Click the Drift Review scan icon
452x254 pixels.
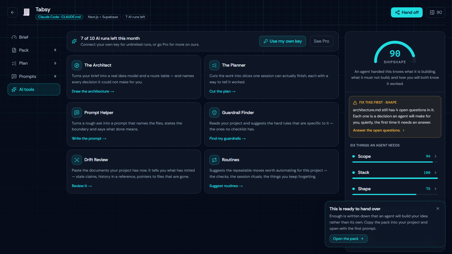click(x=77, y=160)
